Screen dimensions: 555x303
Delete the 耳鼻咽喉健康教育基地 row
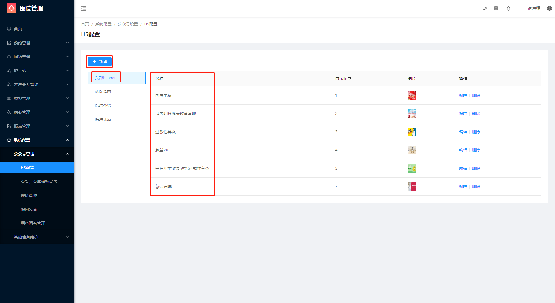click(476, 114)
